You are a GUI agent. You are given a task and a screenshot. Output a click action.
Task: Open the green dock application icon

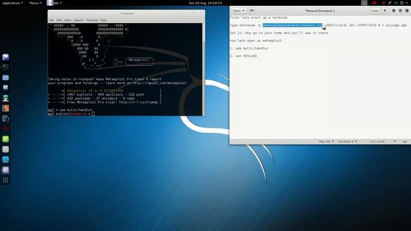tap(6, 139)
